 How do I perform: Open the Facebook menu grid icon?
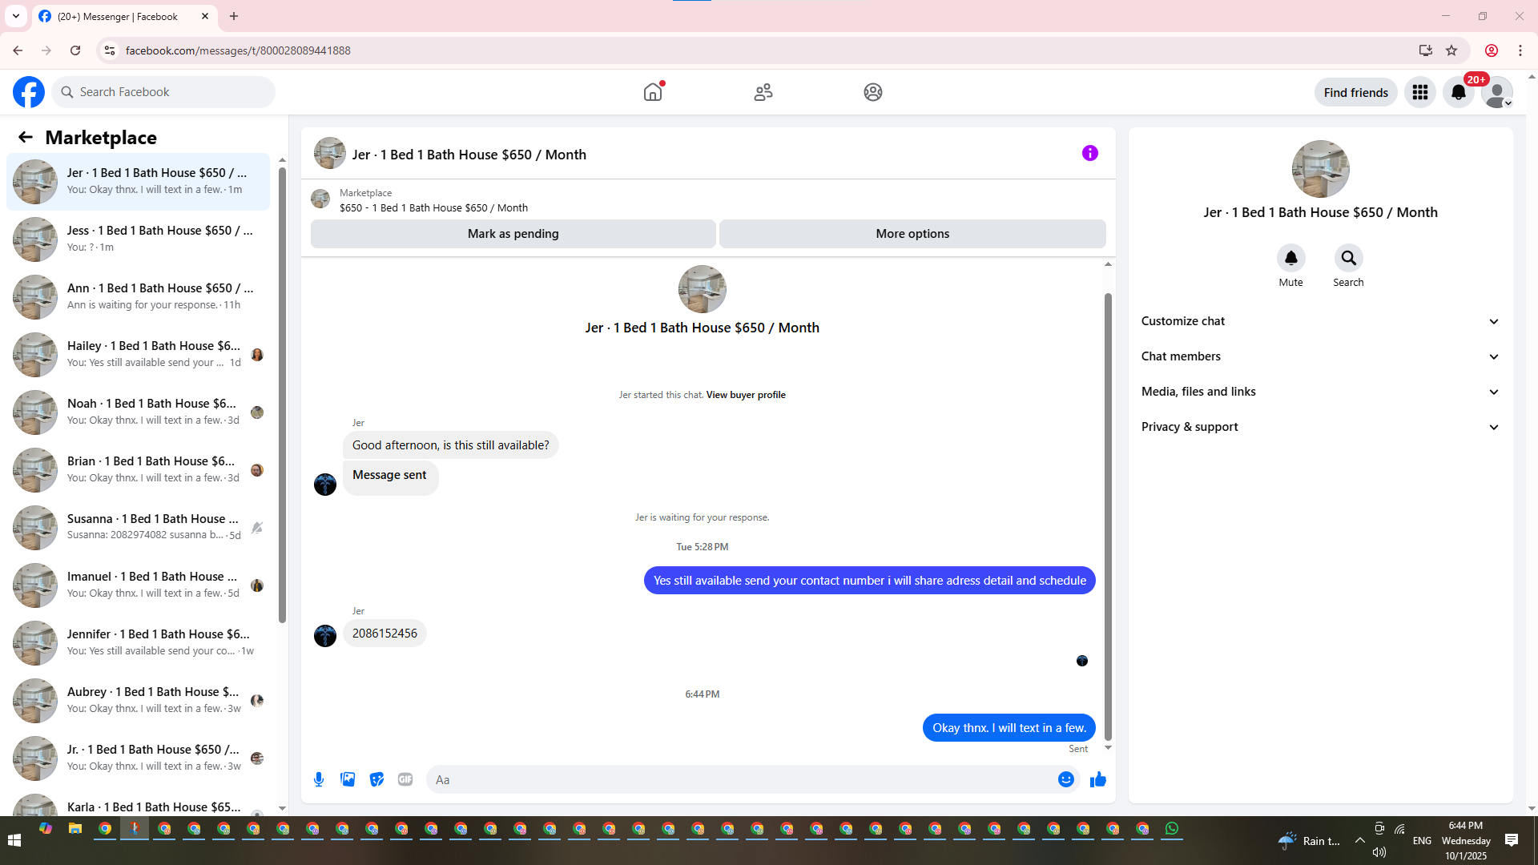pyautogui.click(x=1420, y=92)
